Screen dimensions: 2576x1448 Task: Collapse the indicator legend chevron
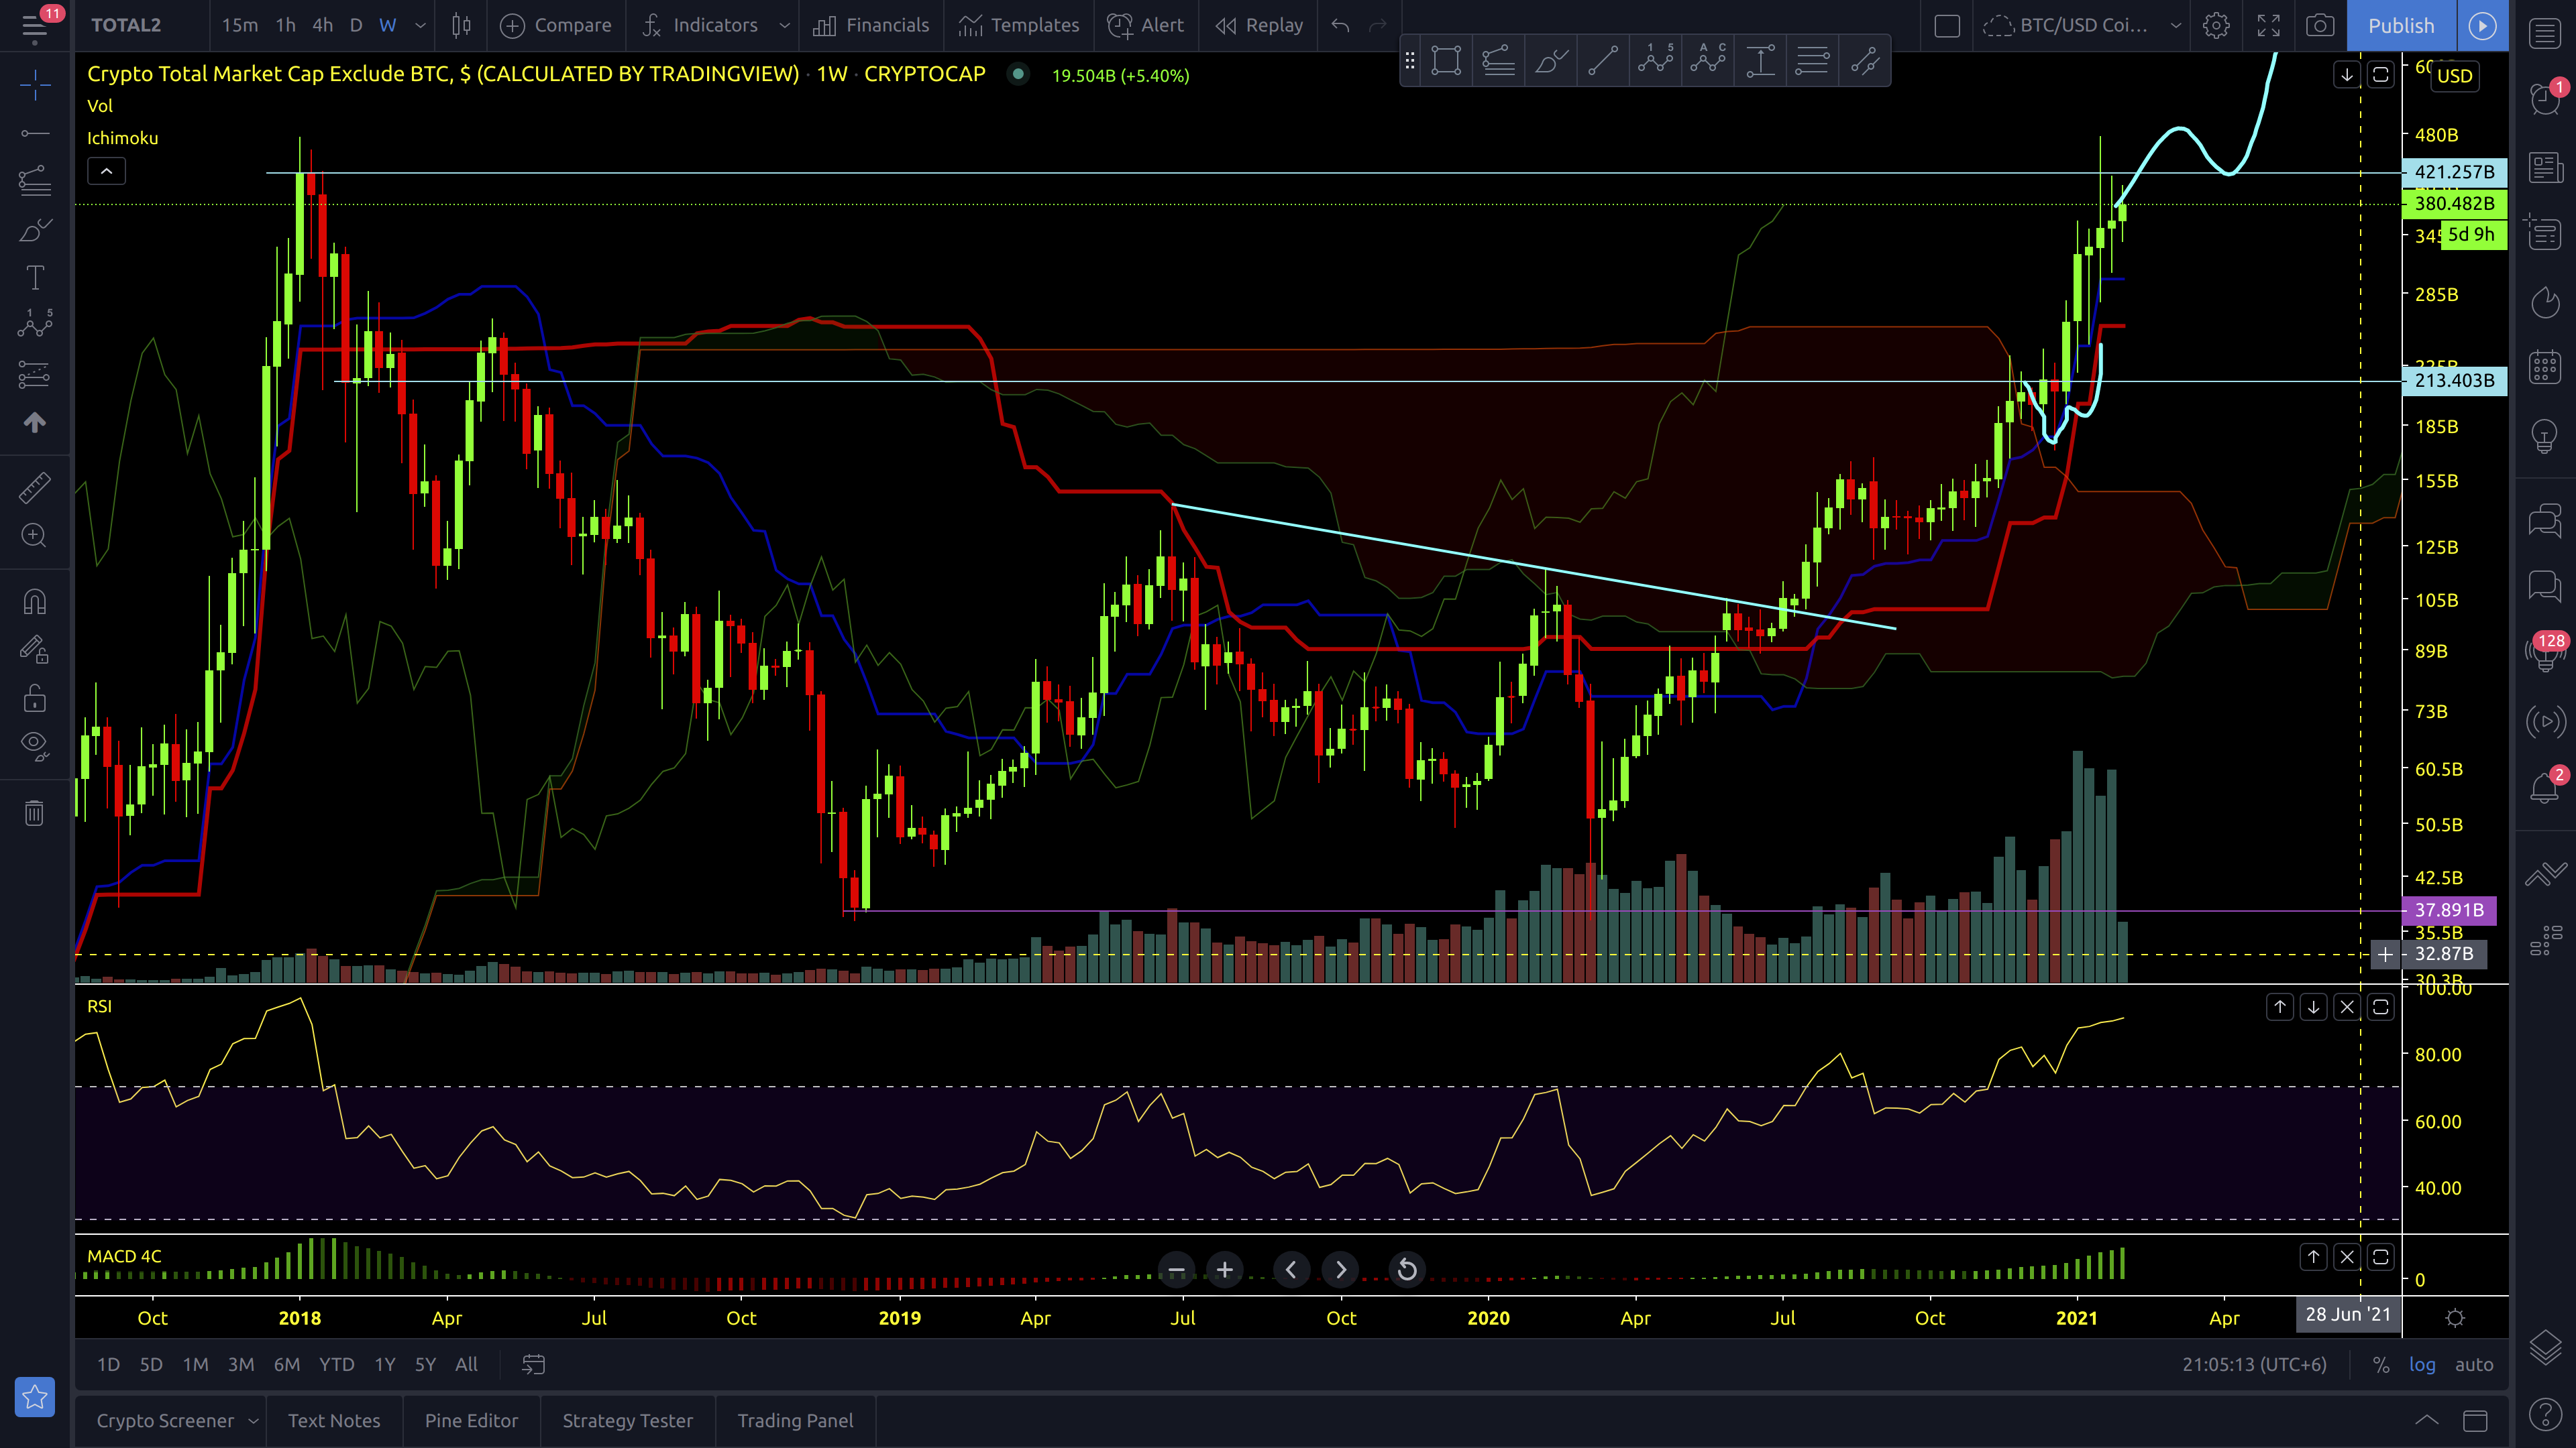point(106,171)
